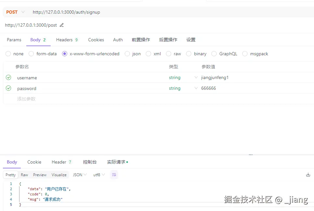Image resolution: width=314 pixels, height=211 pixels.
Task: Select the json body type radio
Action: click(x=127, y=54)
